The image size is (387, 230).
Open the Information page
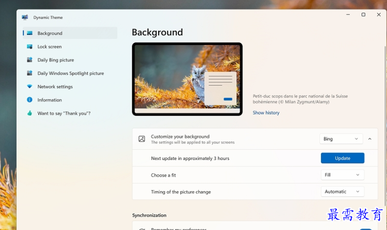pyautogui.click(x=70, y=100)
